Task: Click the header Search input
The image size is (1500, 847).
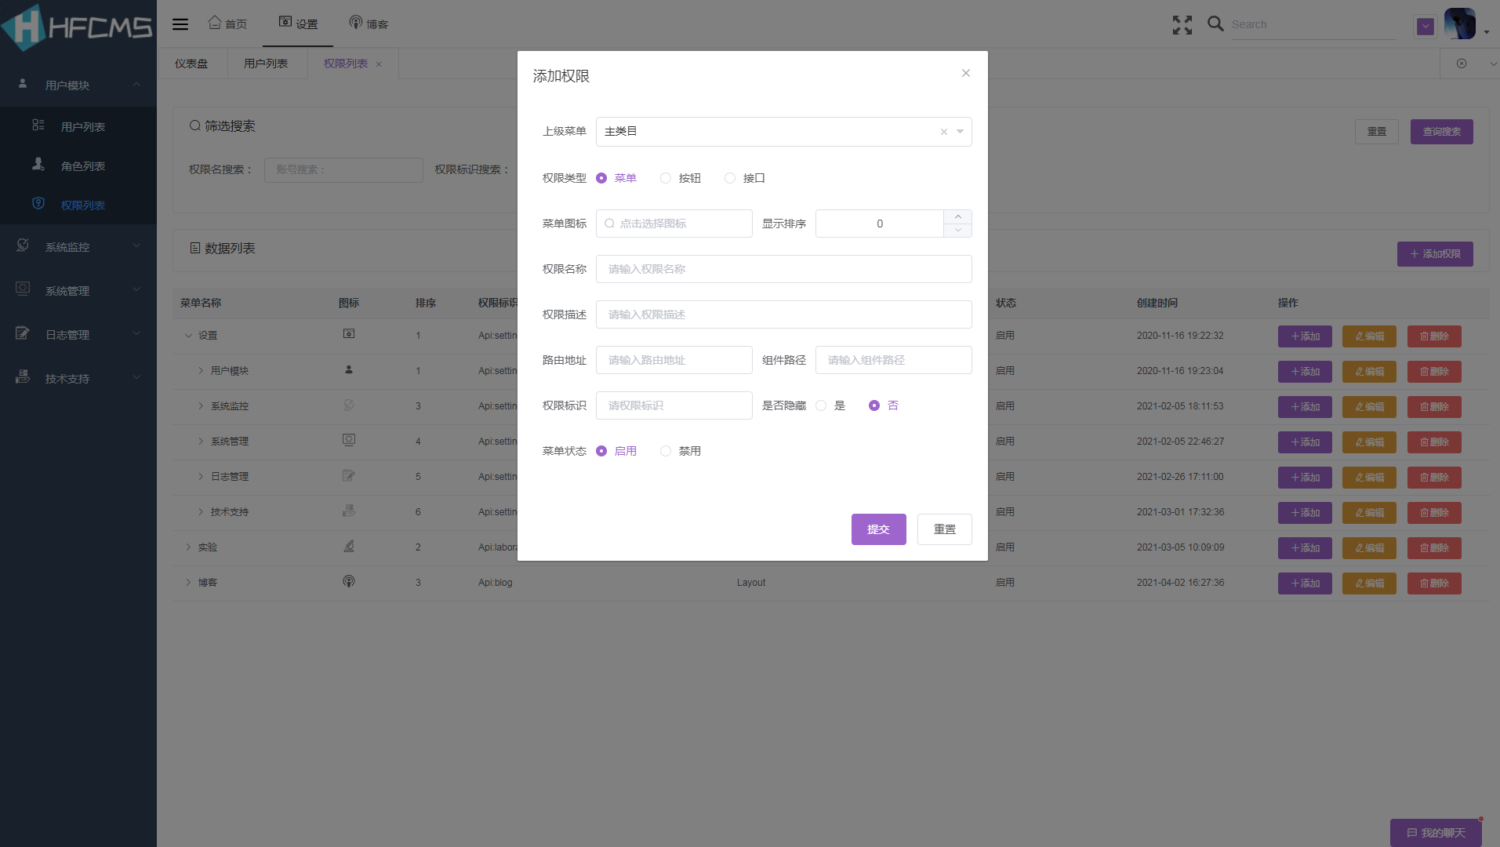Action: point(1313,24)
